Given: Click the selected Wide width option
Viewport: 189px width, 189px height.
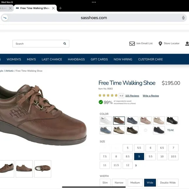Looking at the screenshot, I should click(x=150, y=182).
